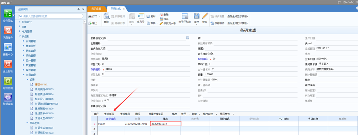Click the 放弃 discard toolbar button
Screen dimensions: 358x135
tap(164, 19)
